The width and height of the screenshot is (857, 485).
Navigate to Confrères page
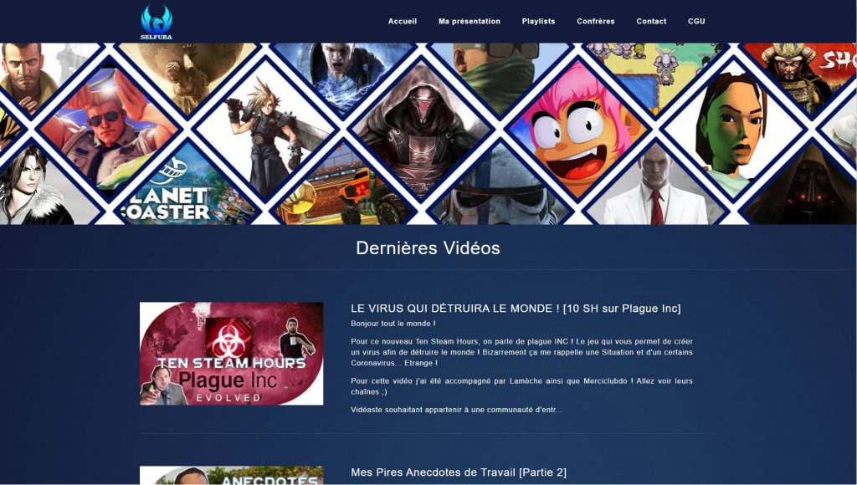click(596, 21)
